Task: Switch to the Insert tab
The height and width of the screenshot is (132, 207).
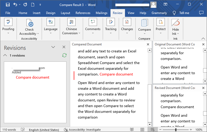Action: [x=36, y=13]
